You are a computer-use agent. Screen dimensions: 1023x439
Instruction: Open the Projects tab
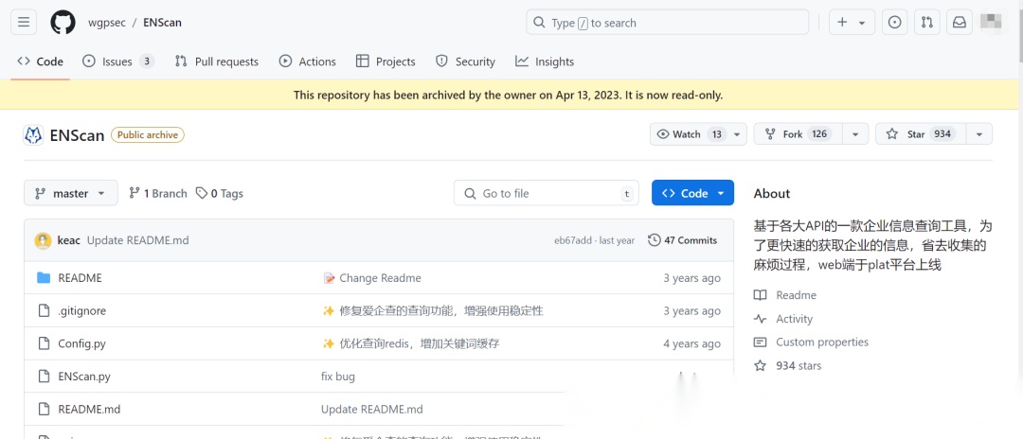pyautogui.click(x=386, y=61)
